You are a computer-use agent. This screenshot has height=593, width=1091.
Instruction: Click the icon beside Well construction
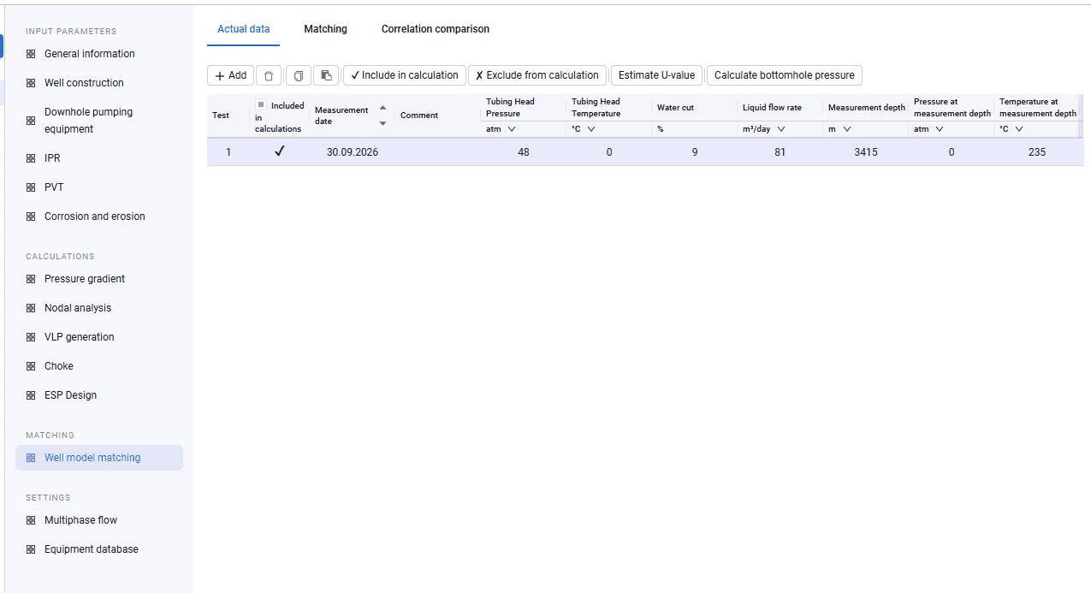[x=31, y=83]
